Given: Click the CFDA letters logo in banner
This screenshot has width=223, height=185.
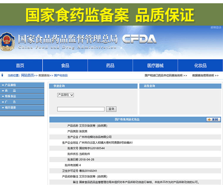Looking at the screenshot, I should [139, 39].
